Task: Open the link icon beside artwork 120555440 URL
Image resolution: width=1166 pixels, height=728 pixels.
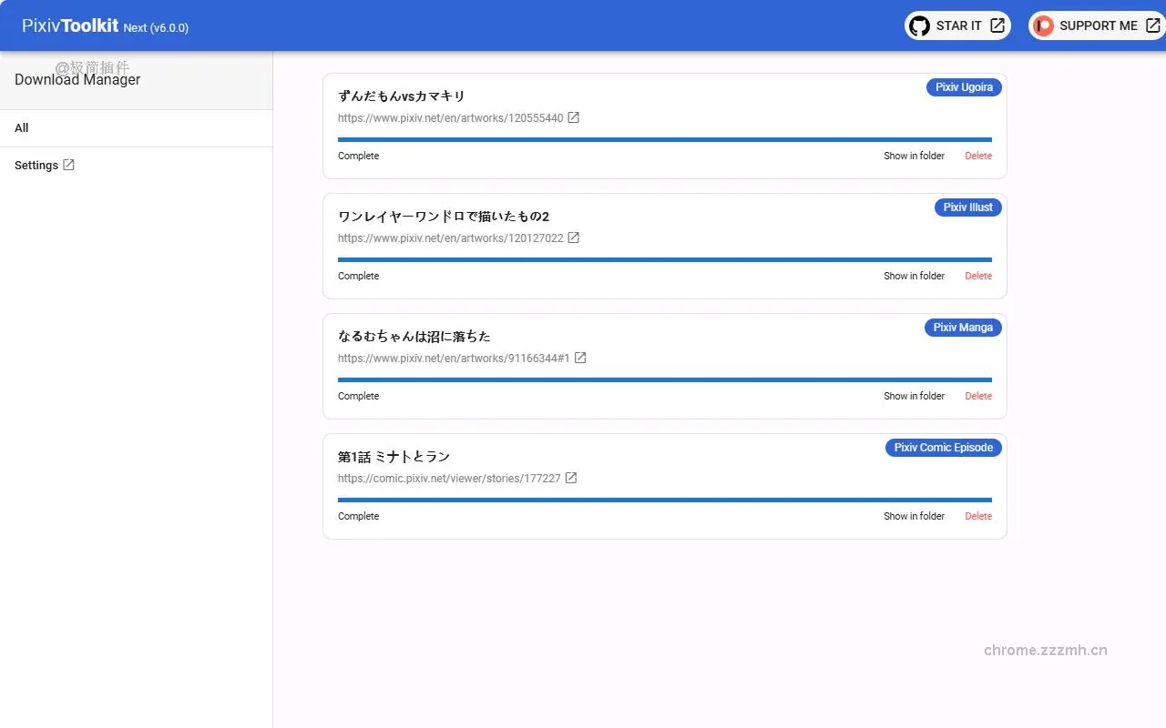Action: click(573, 116)
